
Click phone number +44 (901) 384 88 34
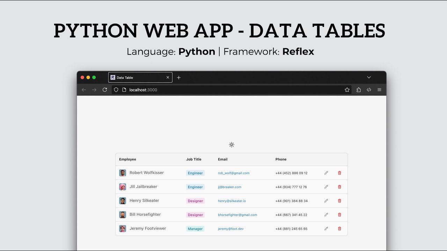pyautogui.click(x=291, y=201)
